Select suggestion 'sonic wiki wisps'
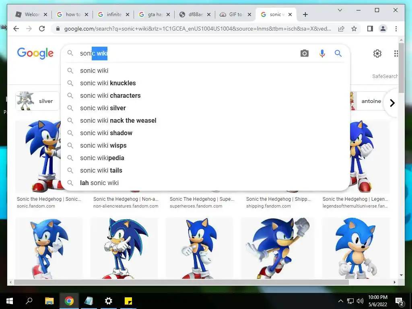The image size is (412, 309). (205, 146)
